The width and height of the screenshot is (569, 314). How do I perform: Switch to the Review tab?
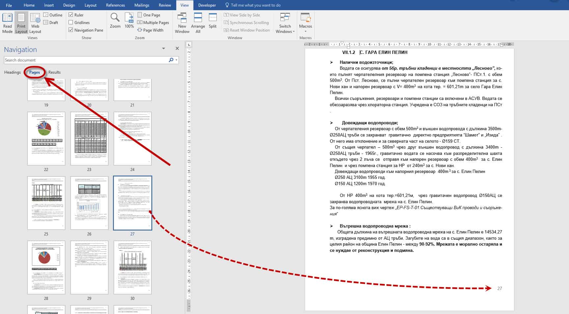coord(165,5)
